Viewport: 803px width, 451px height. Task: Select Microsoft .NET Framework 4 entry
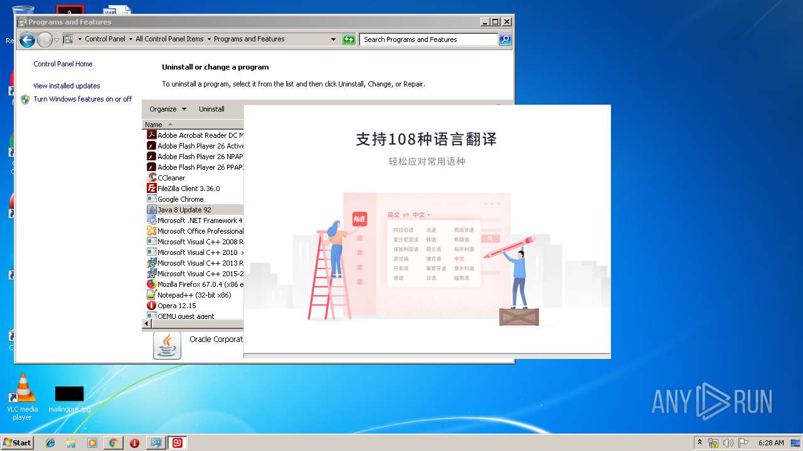coord(195,220)
